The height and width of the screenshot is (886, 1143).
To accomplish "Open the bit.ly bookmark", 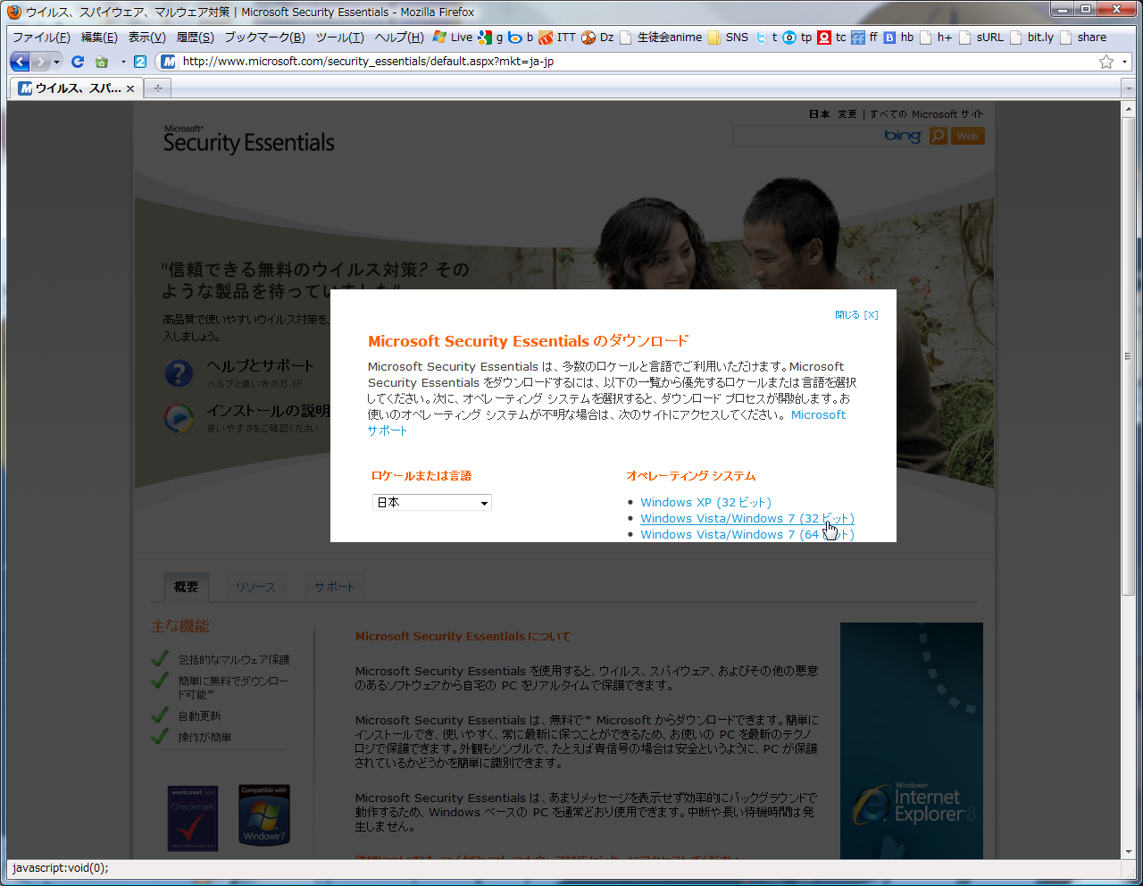I will pos(1032,38).
